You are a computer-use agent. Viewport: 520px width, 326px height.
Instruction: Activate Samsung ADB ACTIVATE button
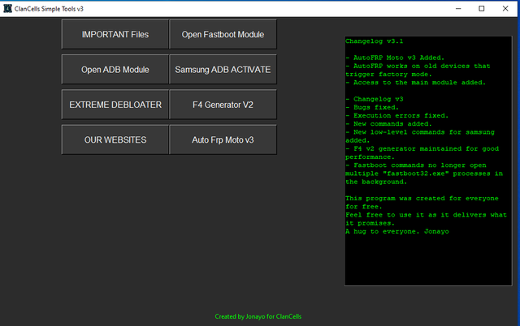click(223, 70)
